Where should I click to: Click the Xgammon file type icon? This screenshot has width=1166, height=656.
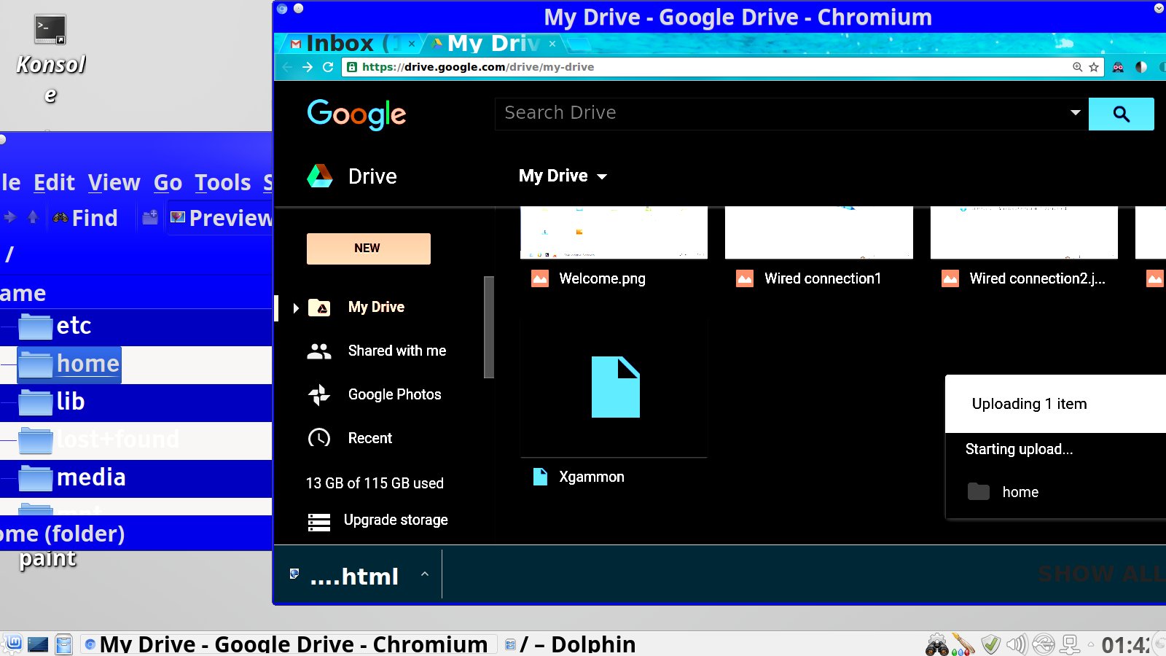pyautogui.click(x=540, y=477)
